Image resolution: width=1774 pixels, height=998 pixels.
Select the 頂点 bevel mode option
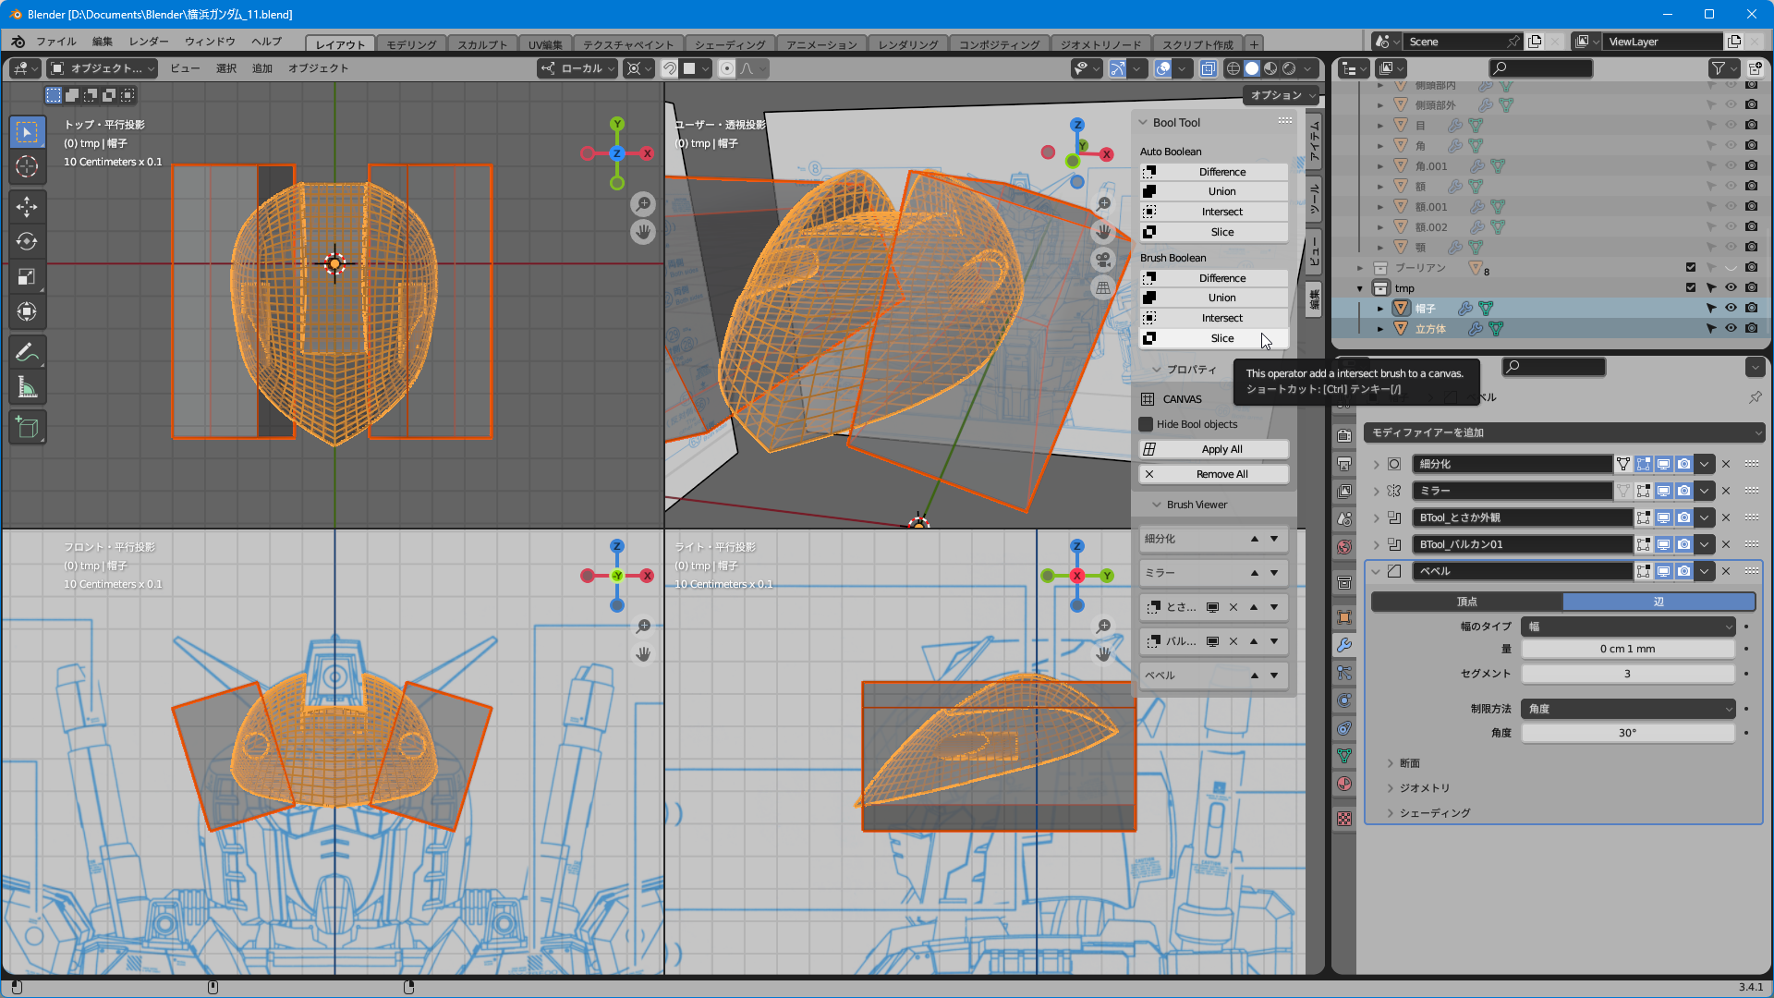[x=1466, y=602]
